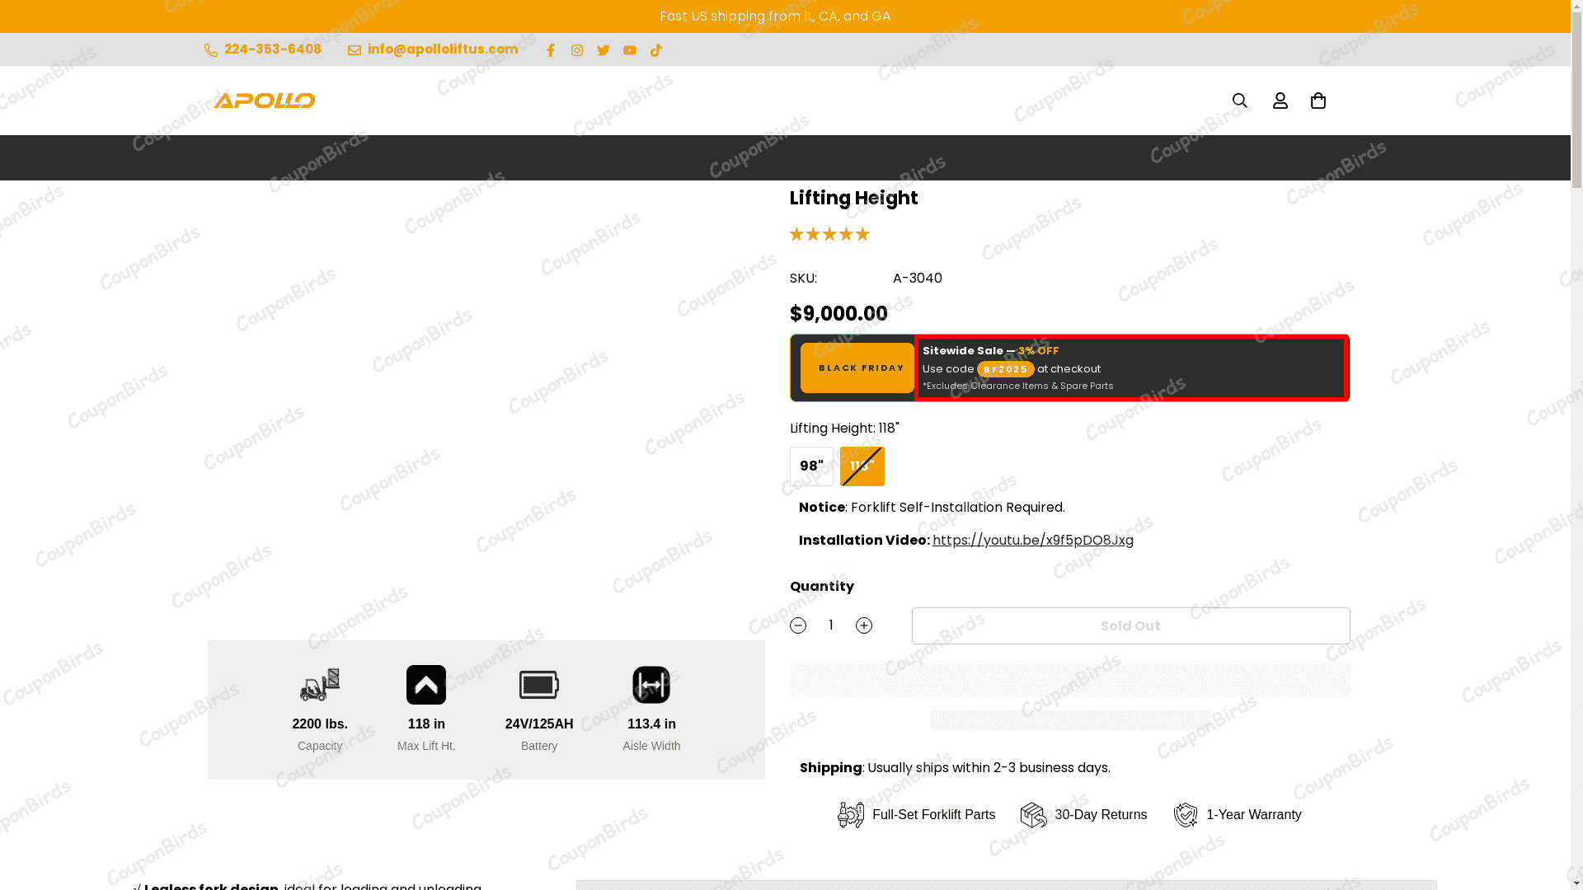
Task: Increase quantity with plus button
Action: tap(864, 625)
